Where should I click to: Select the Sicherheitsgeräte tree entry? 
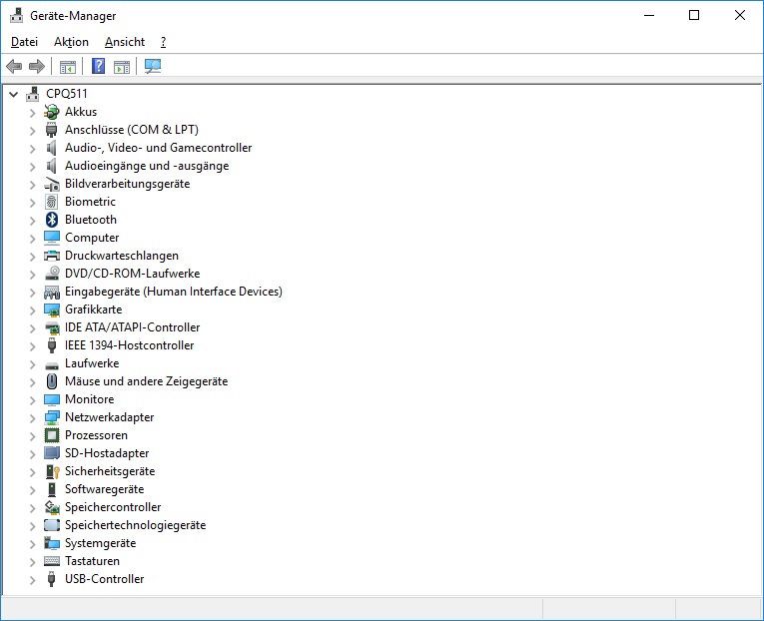pos(110,471)
